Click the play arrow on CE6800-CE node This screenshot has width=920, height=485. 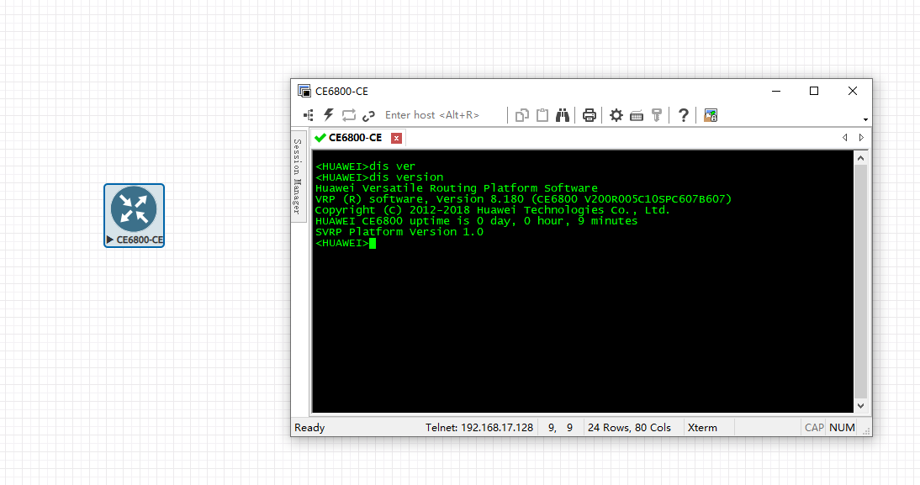(x=109, y=240)
